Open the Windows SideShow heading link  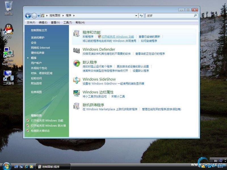tap(99, 79)
